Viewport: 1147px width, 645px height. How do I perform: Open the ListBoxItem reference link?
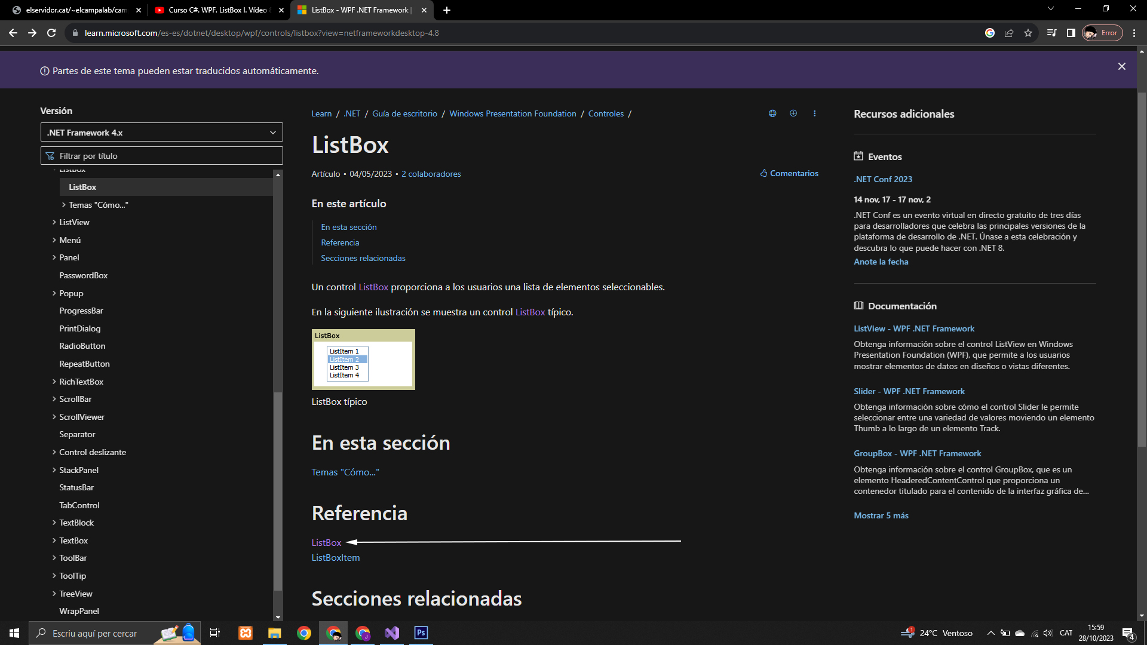tap(335, 557)
